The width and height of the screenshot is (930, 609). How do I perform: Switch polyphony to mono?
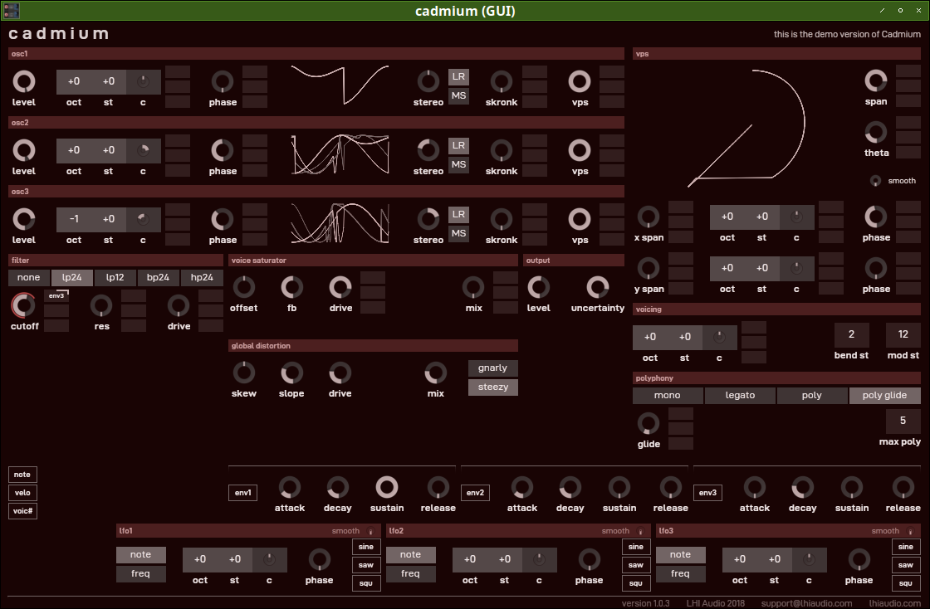tap(668, 395)
